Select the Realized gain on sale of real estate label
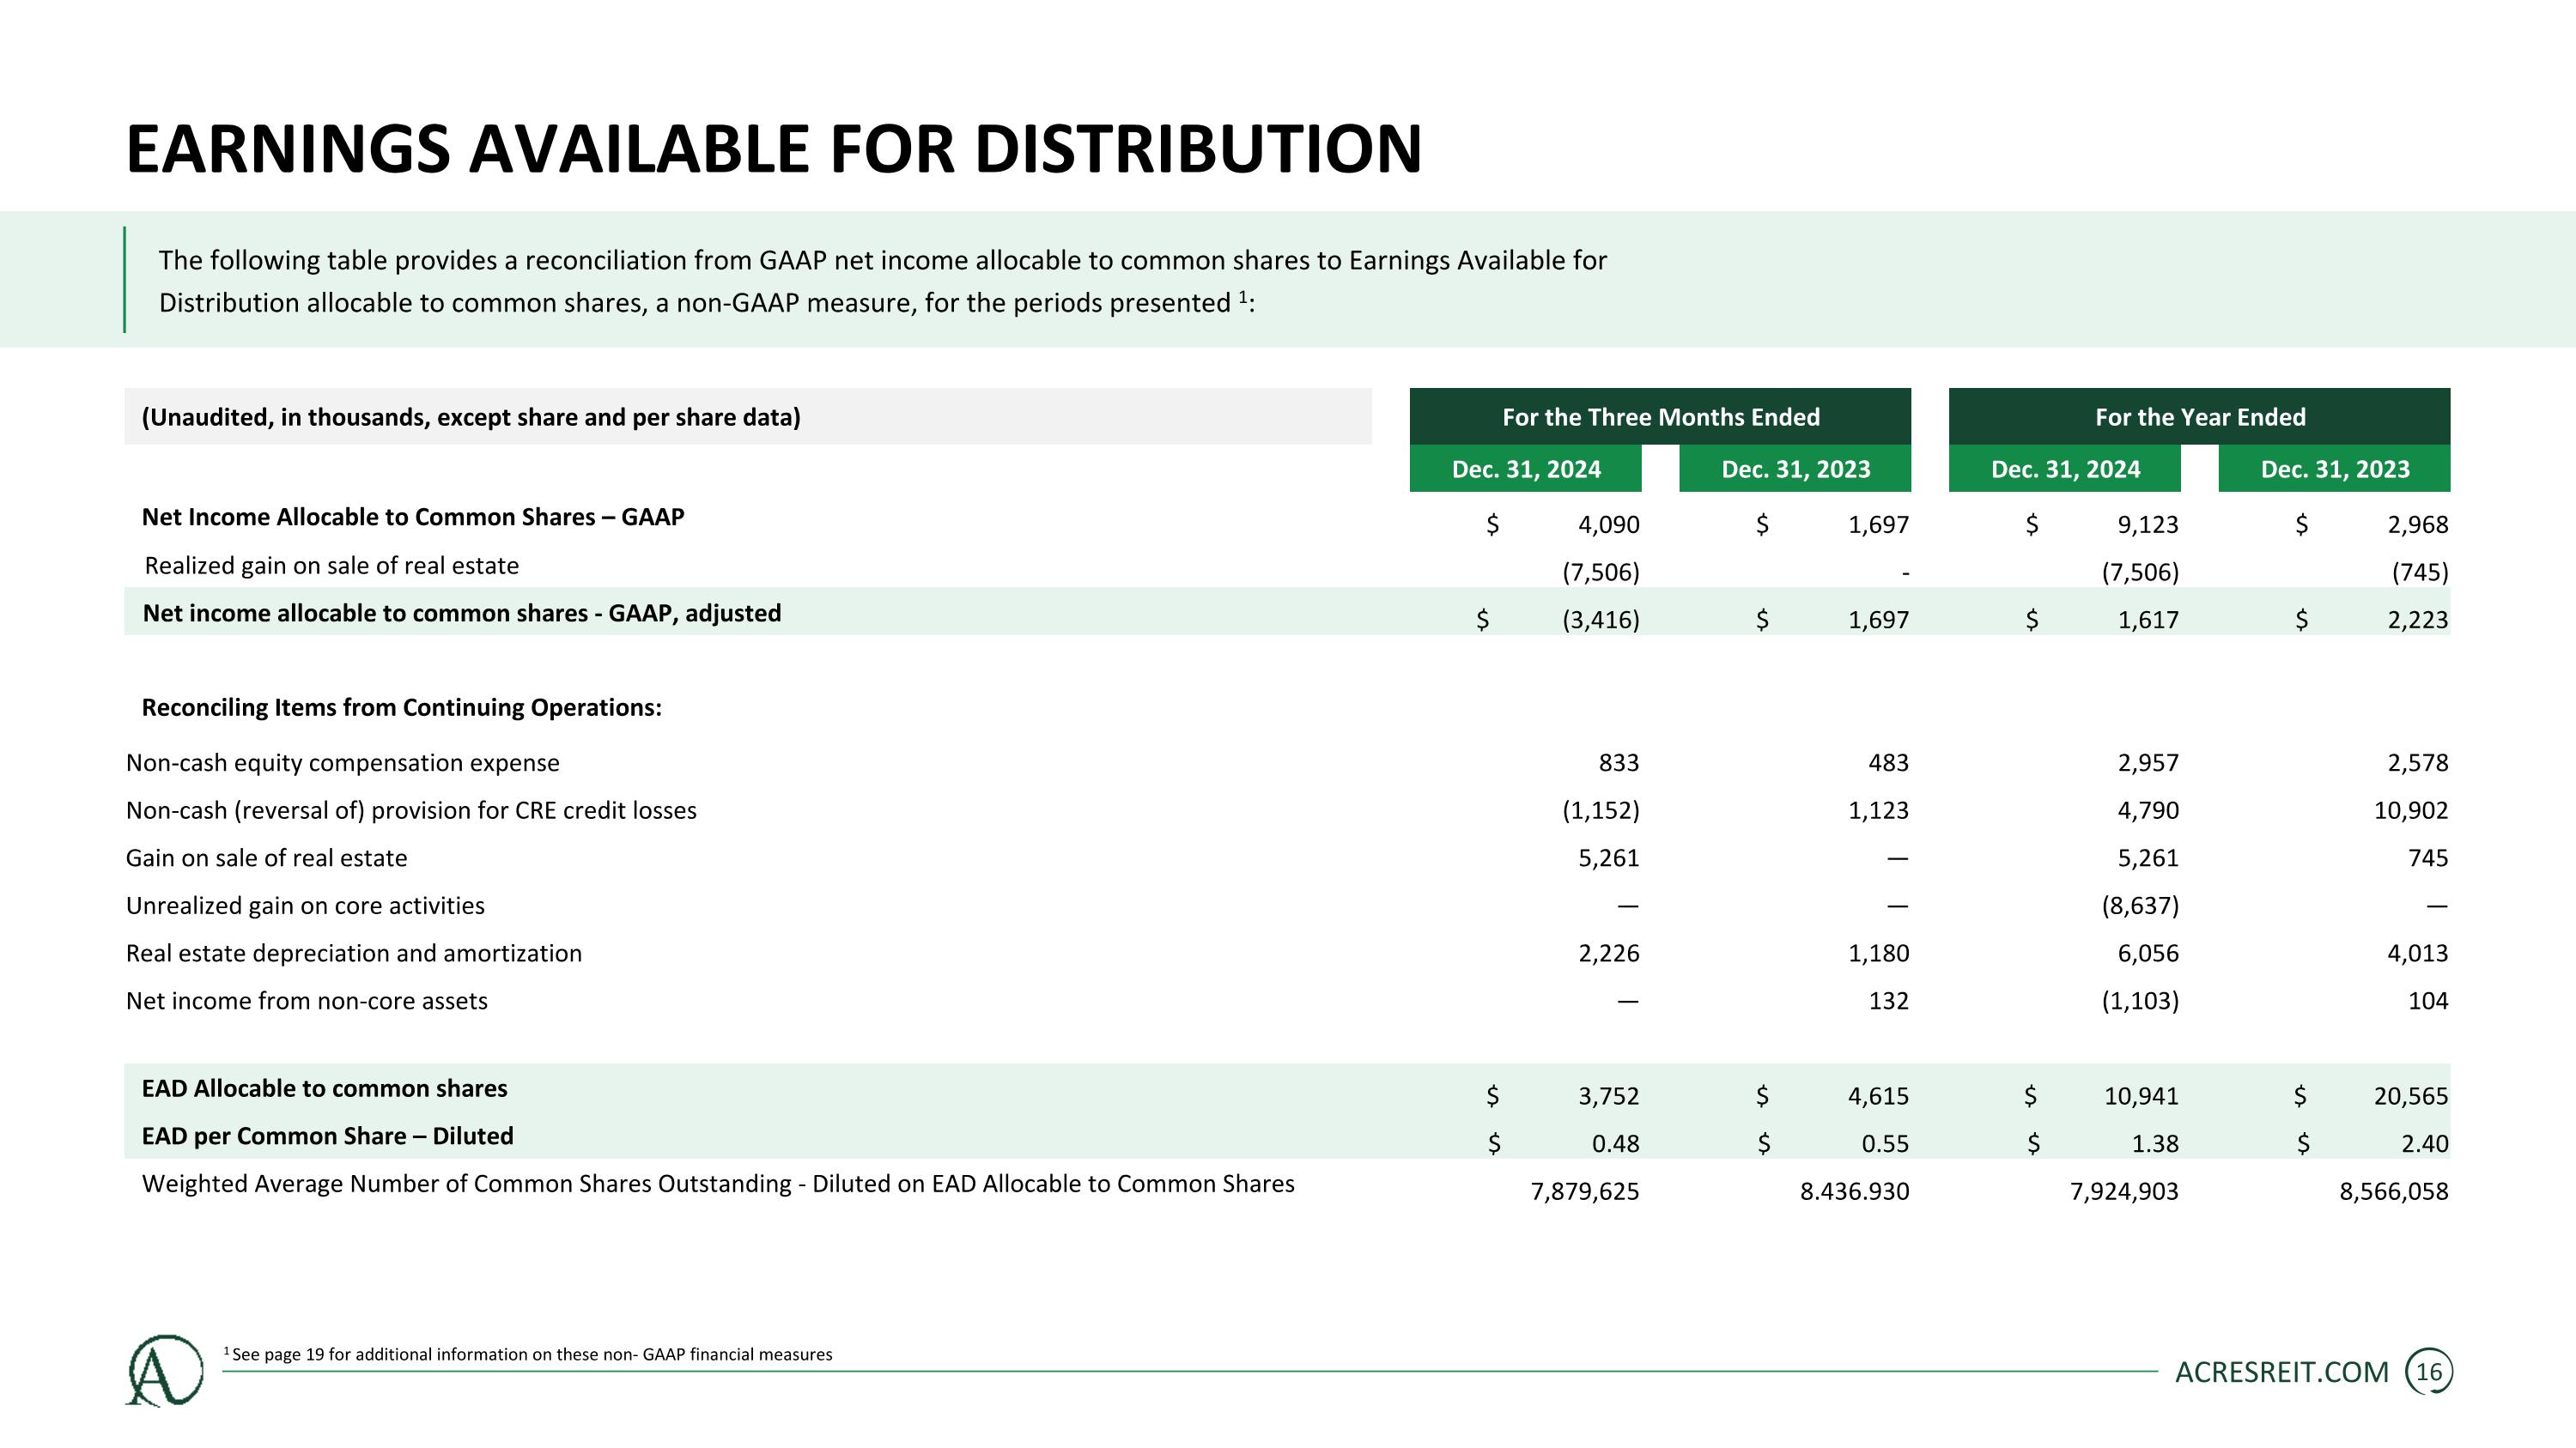2576x1448 pixels. pyautogui.click(x=332, y=566)
